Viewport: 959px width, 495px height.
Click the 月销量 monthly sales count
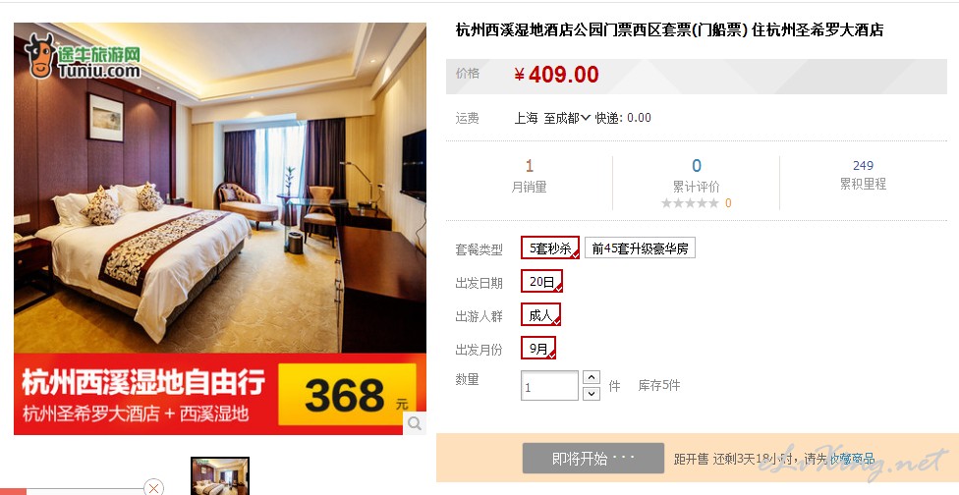[x=530, y=166]
